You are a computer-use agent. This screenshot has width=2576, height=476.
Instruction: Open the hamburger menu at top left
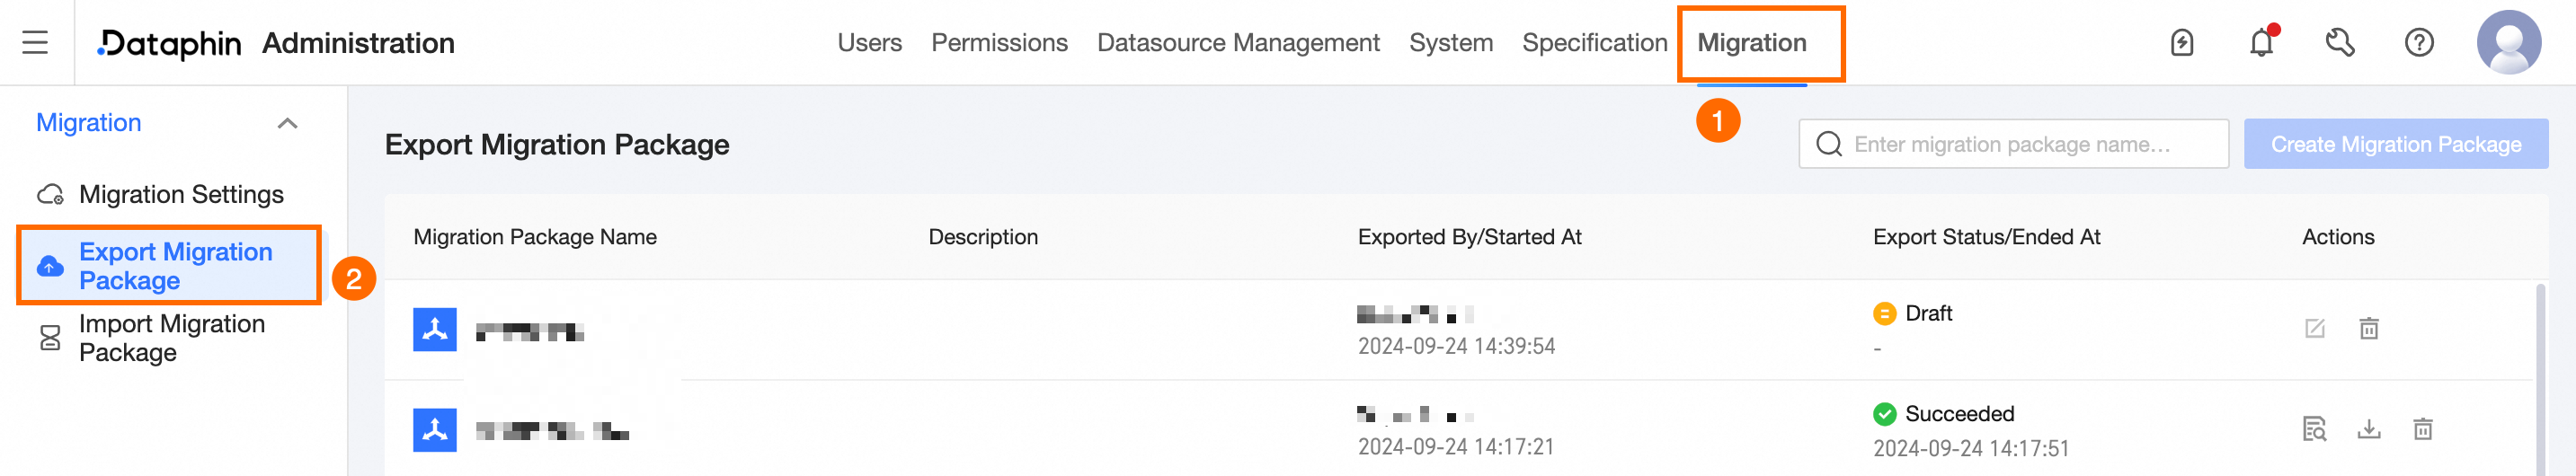[35, 42]
